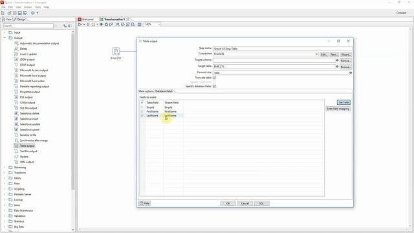Expand the Scripting folder
The image size is (414, 233).
(x=5, y=189)
